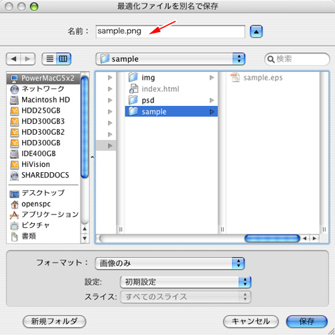The width and height of the screenshot is (335, 335).
Task: Collapse the file browser with the triangle button
Action: [x=256, y=31]
